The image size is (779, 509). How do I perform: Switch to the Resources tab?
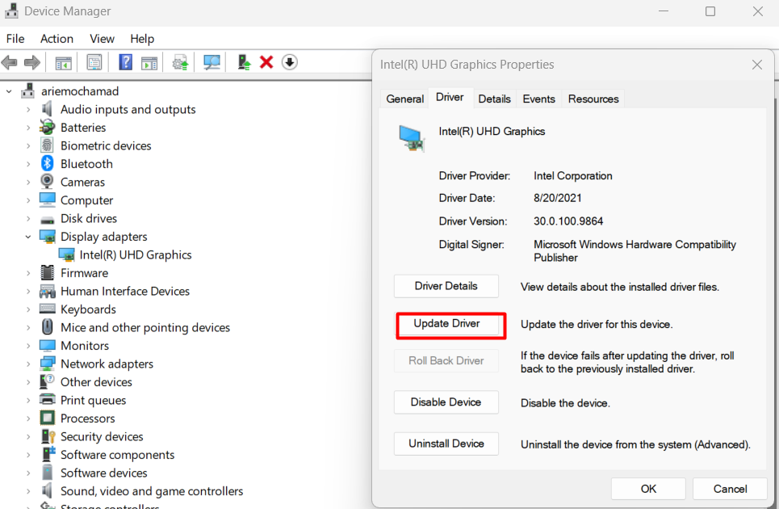click(x=593, y=99)
